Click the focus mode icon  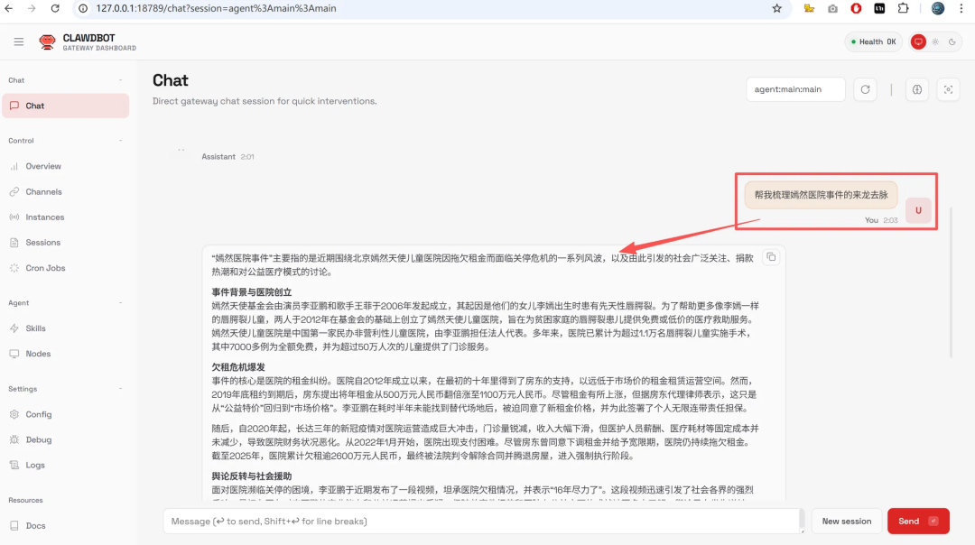pyautogui.click(x=947, y=89)
